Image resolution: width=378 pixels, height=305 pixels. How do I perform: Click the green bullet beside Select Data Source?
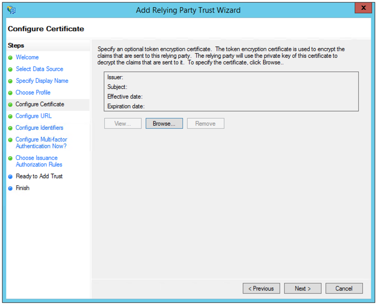click(x=10, y=69)
